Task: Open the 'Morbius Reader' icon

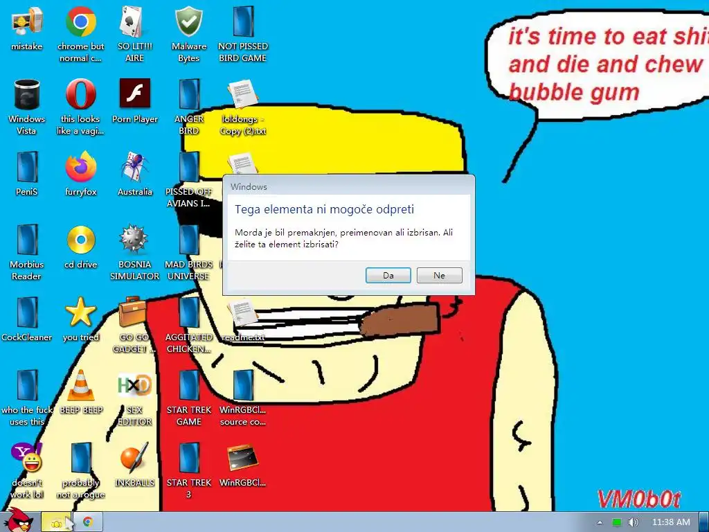Action: tap(27, 252)
